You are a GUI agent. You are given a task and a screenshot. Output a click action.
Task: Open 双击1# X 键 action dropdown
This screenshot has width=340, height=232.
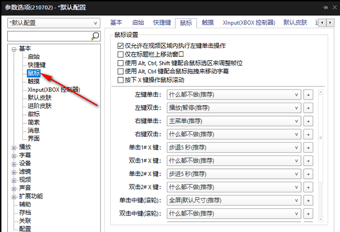coord(234,161)
